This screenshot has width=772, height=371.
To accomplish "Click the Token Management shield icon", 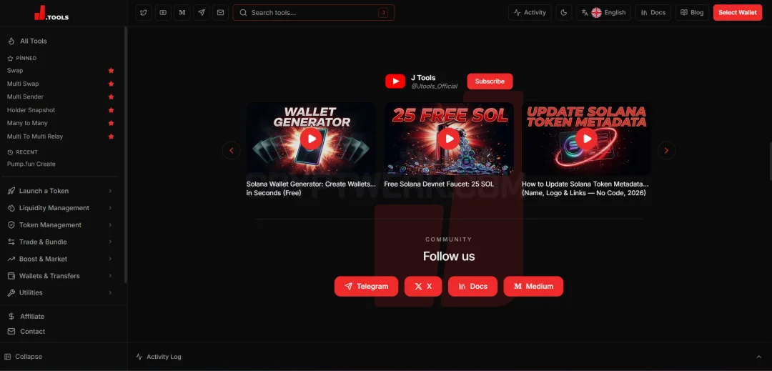I will (x=11, y=225).
